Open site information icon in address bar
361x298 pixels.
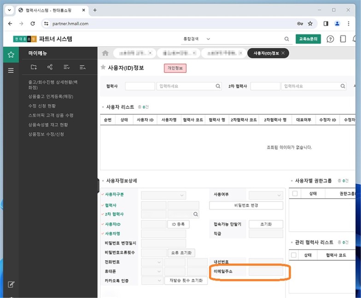pyautogui.click(x=46, y=23)
